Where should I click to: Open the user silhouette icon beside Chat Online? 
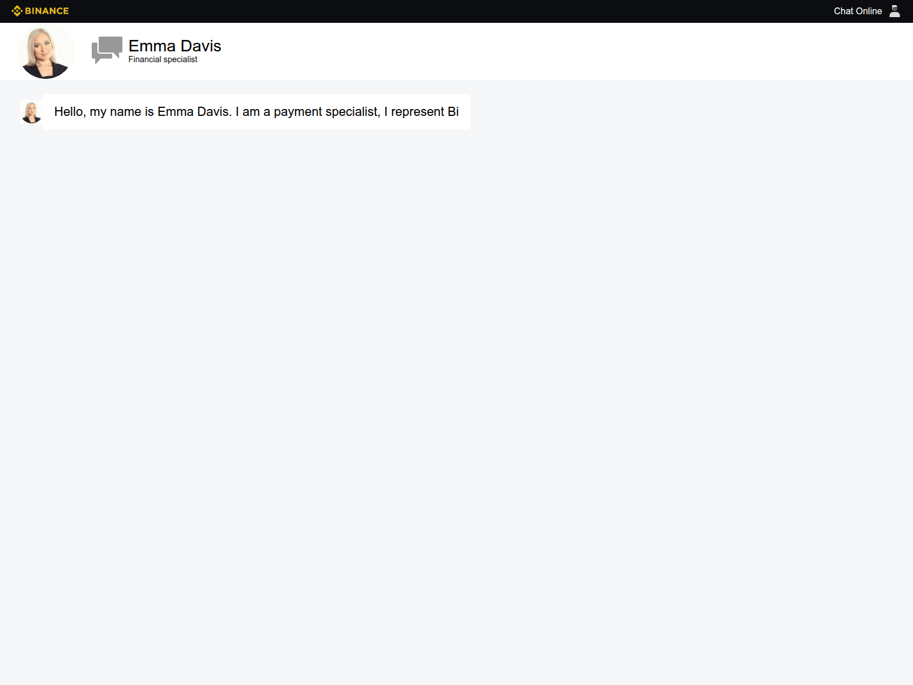(x=895, y=11)
